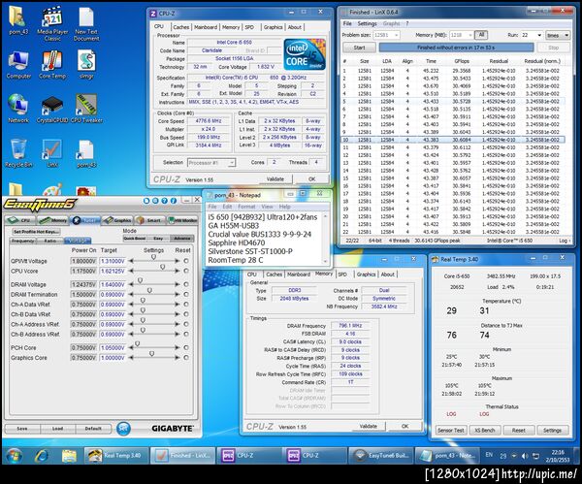Open the porn_43 user folder icon at the top of the desktop
The width and height of the screenshot is (582, 484).
[18, 20]
